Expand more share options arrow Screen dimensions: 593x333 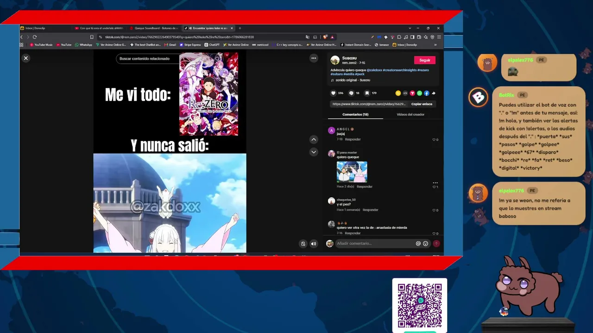[434, 93]
